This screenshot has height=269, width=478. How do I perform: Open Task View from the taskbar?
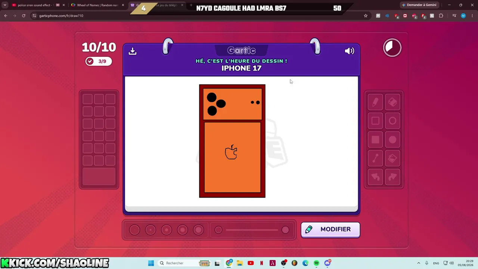[x=217, y=263]
